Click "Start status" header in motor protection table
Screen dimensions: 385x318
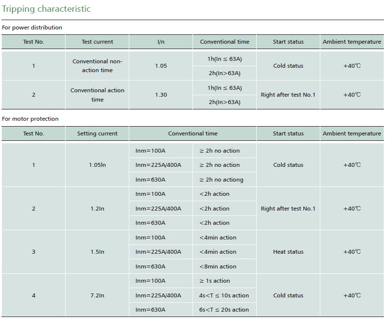[288, 133]
